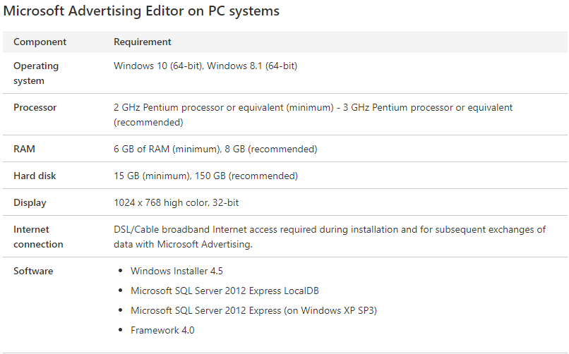Screen dimensions: 569x354
Task: Click the Framework 4.0 list item
Action: coord(162,330)
